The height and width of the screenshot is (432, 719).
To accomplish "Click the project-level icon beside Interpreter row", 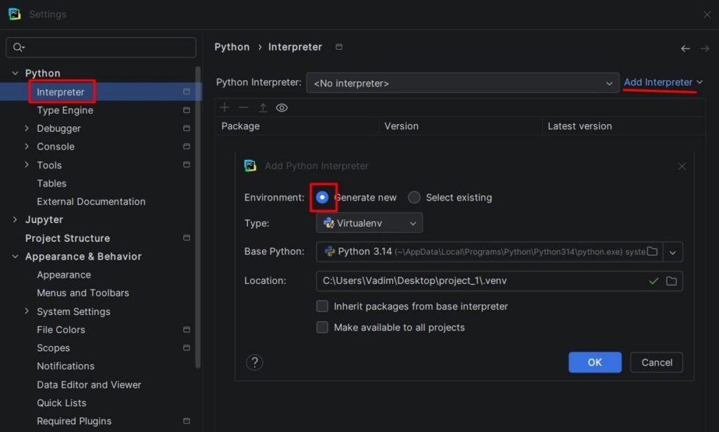I will (x=187, y=92).
